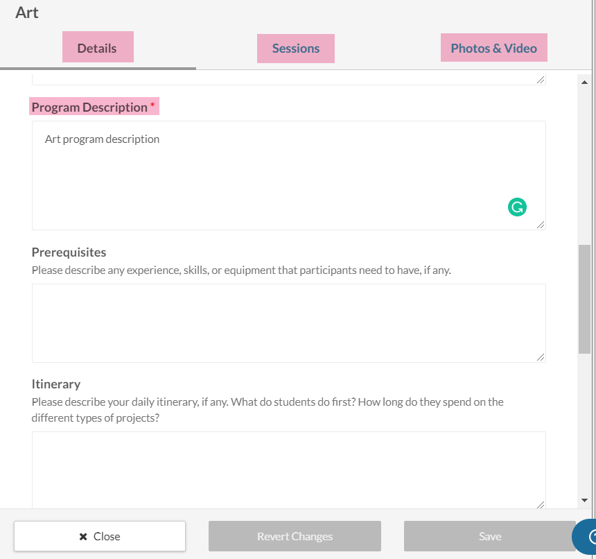Click the Itinerary box resize handle

point(541,504)
